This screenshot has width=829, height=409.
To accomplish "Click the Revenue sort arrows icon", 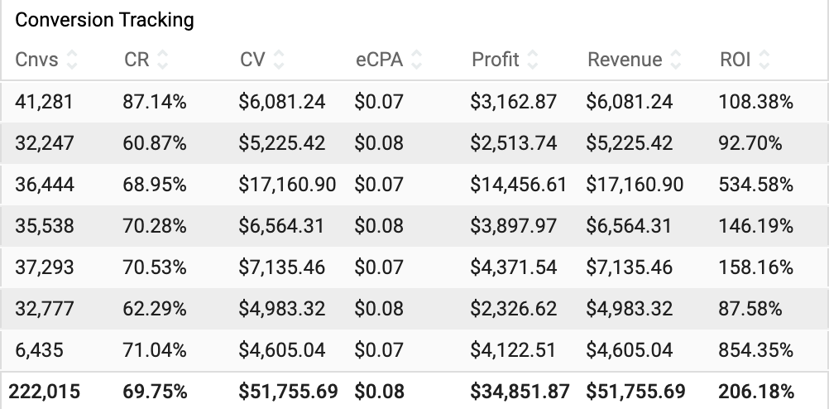I will coord(675,60).
